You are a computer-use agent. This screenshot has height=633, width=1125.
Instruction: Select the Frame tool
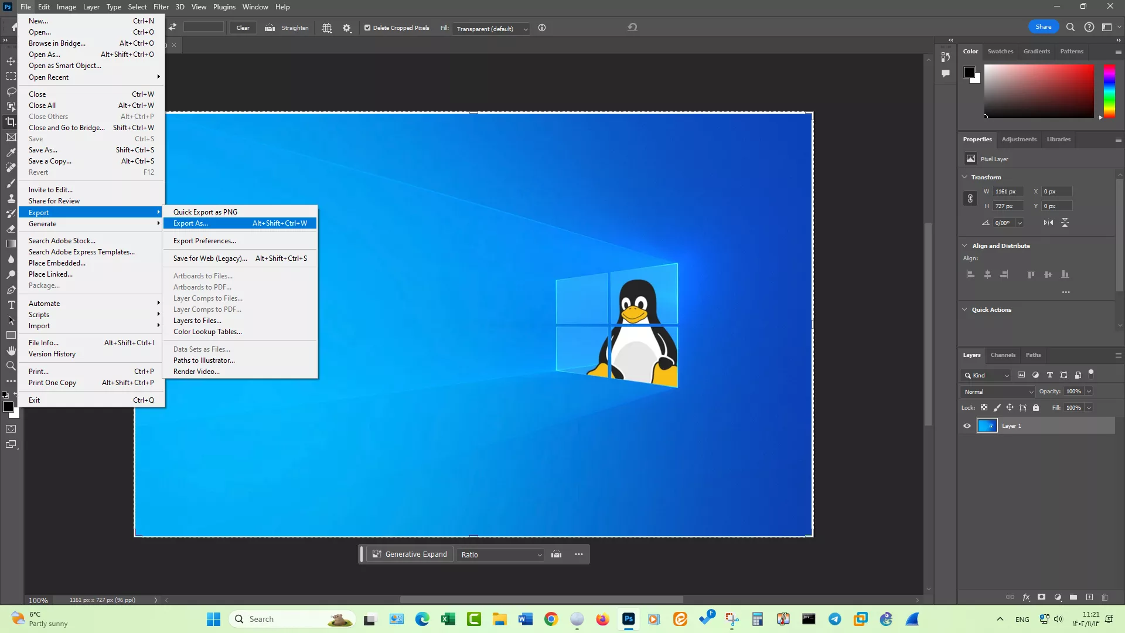(x=11, y=137)
